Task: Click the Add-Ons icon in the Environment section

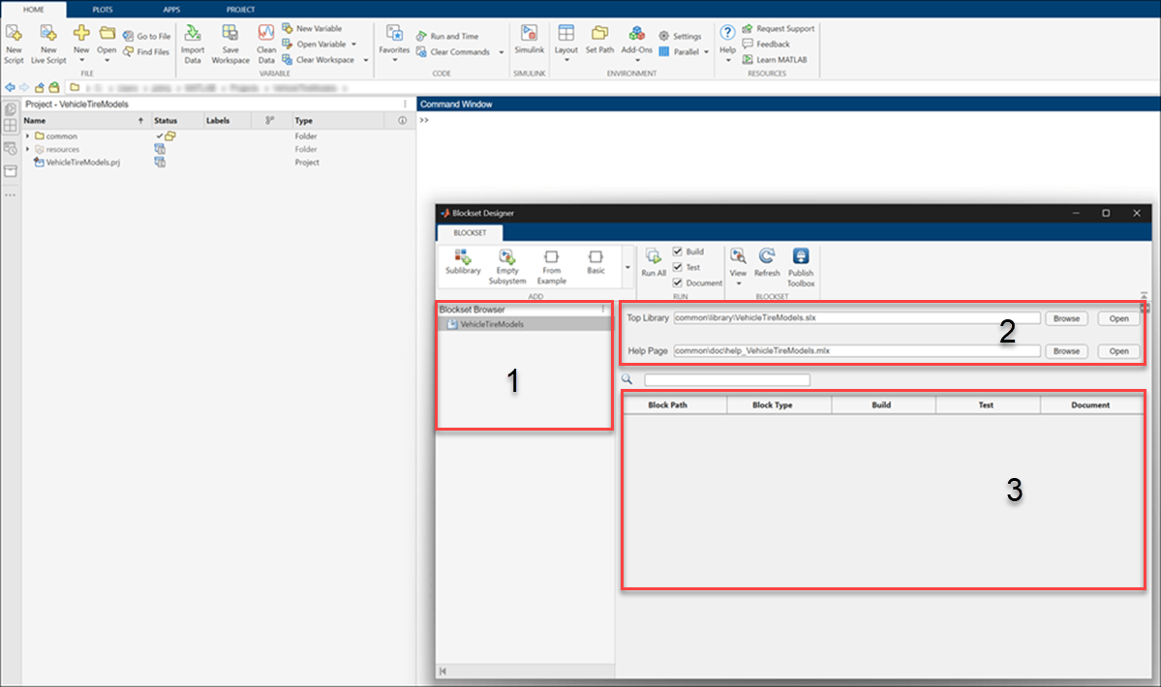Action: [x=636, y=36]
